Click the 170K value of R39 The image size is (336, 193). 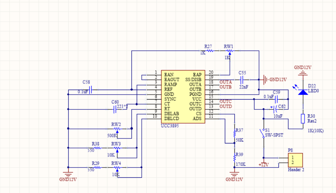(x=241, y=164)
